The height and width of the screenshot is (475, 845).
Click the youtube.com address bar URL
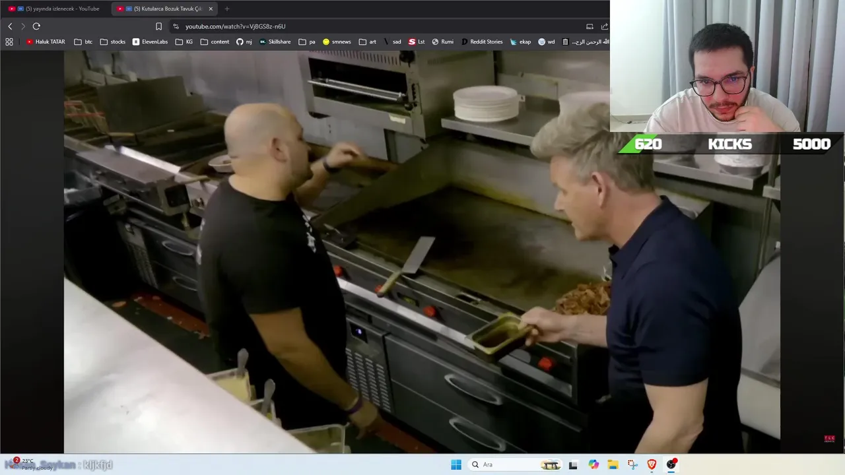point(236,26)
